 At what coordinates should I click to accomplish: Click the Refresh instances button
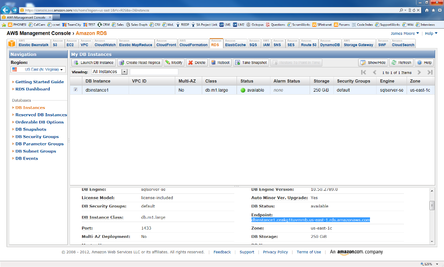[x=401, y=63]
